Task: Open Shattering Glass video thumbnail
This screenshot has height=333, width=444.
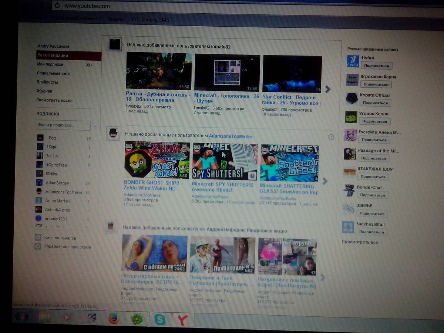Action: coord(289,162)
